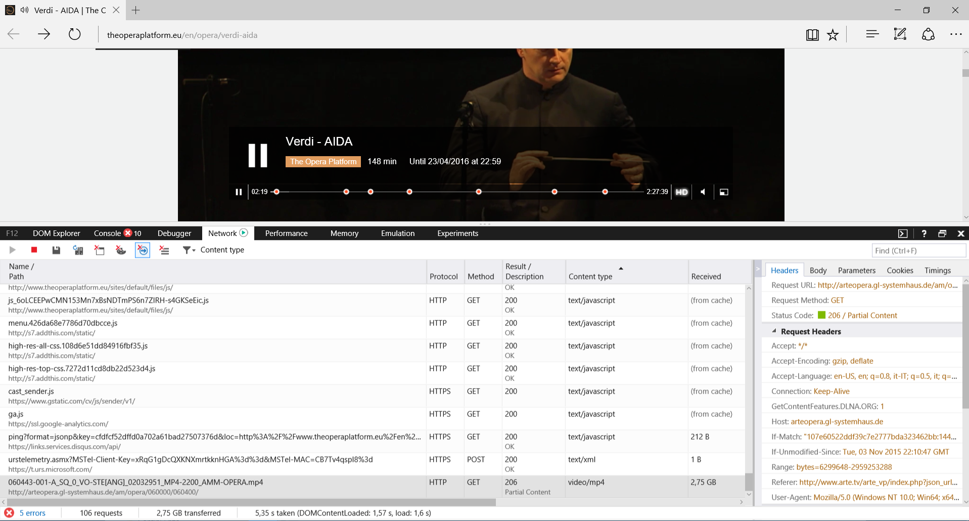Click the first chapter marker on video timeline
Screen dimensions: 969x521
(346, 192)
